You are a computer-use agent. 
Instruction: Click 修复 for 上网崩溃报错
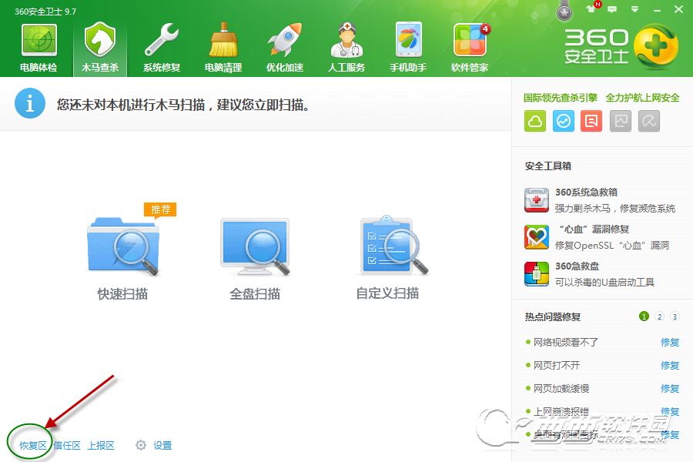point(670,412)
